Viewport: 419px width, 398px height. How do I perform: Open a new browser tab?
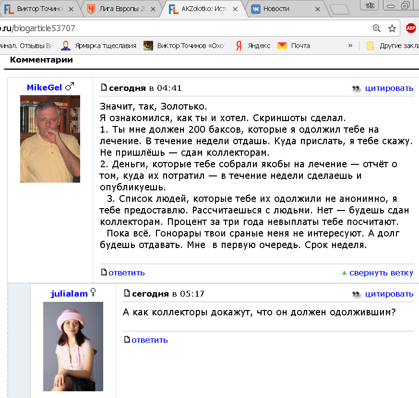(x=340, y=9)
